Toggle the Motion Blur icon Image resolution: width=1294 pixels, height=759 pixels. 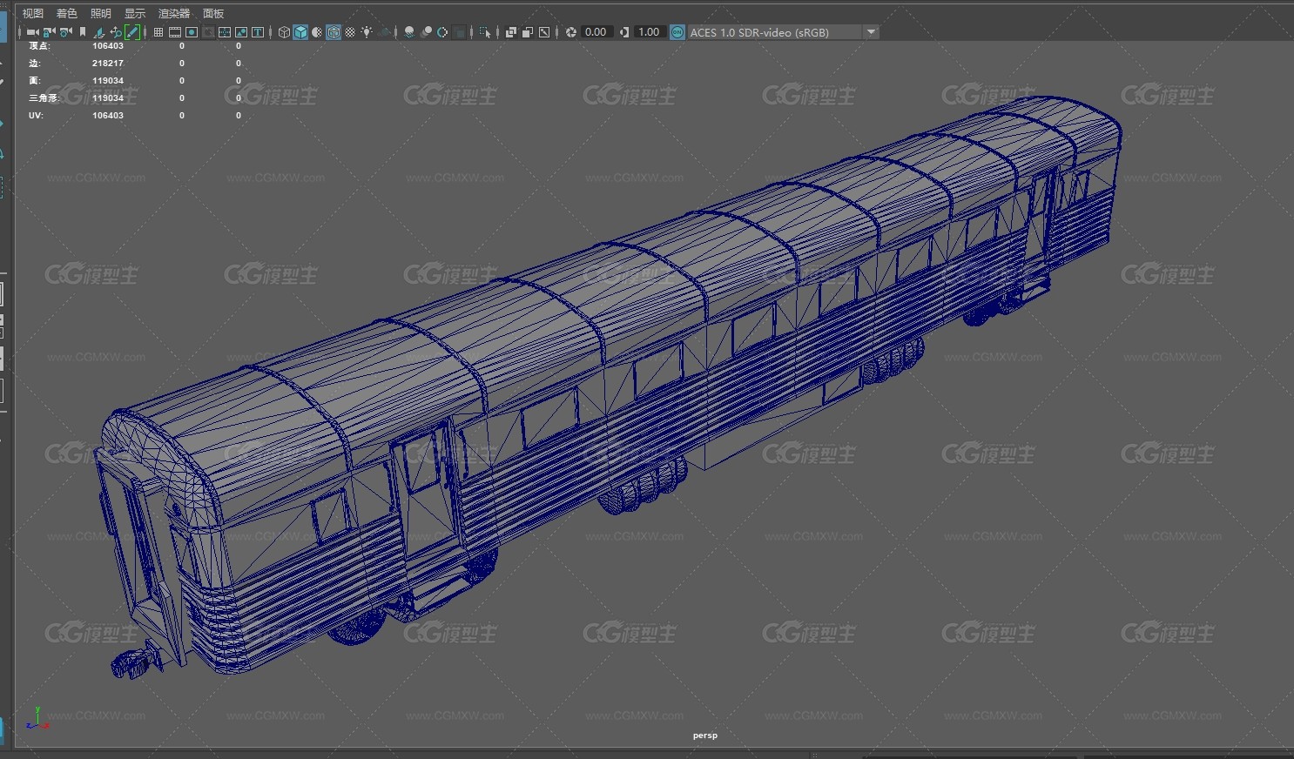click(x=426, y=32)
